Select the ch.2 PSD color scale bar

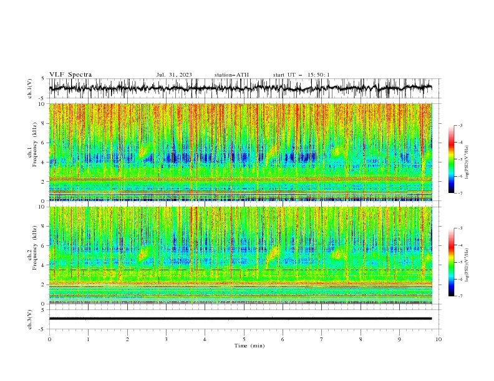coord(451,262)
